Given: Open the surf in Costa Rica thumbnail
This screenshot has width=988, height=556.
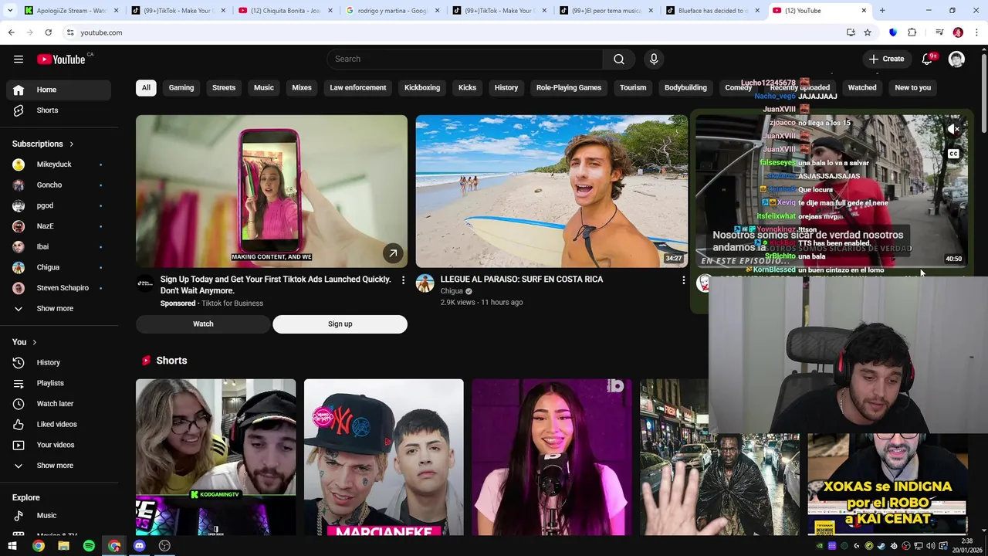Looking at the screenshot, I should tap(551, 192).
